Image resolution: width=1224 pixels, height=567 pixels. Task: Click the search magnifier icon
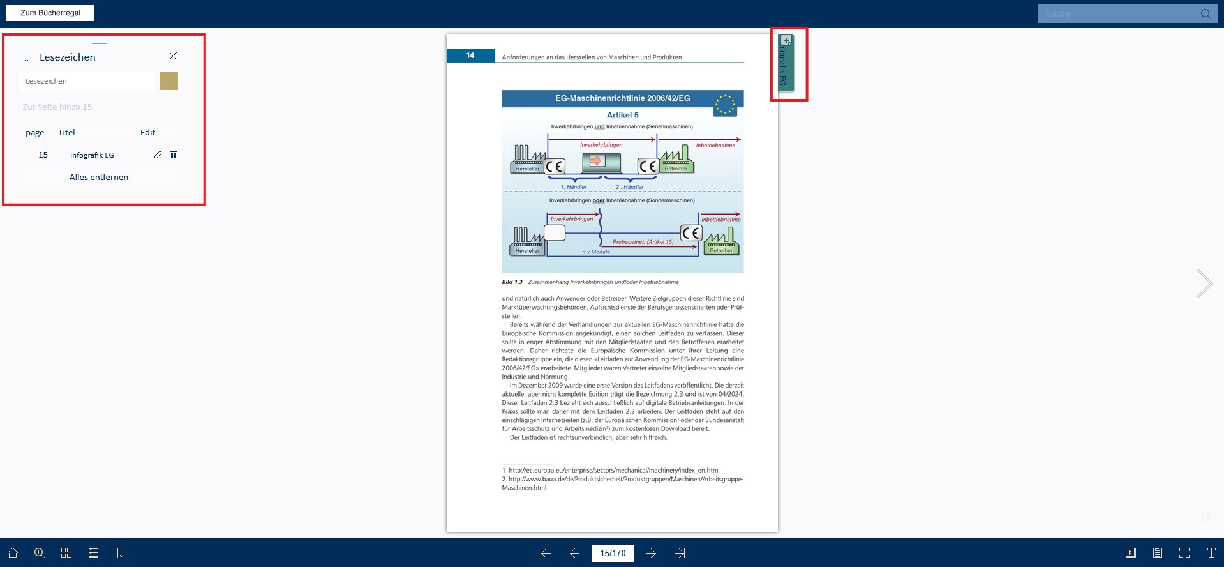(x=1205, y=13)
